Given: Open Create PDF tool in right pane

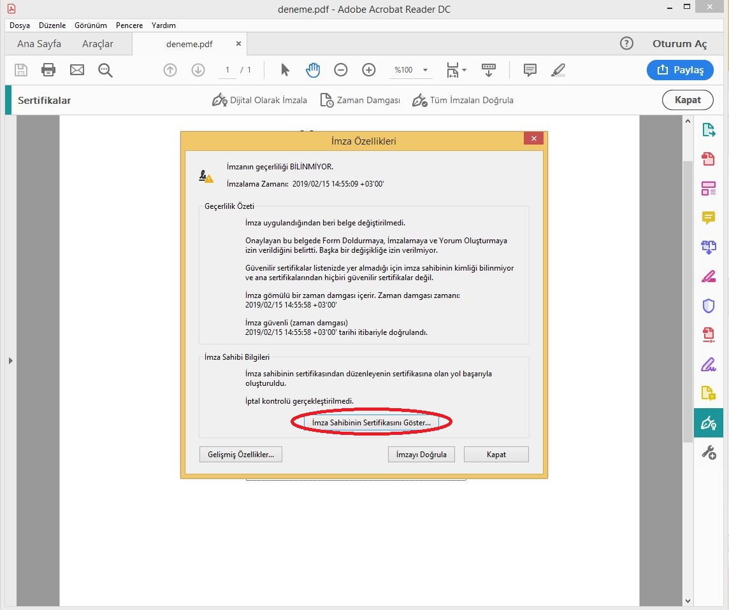Looking at the screenshot, I should [x=708, y=159].
